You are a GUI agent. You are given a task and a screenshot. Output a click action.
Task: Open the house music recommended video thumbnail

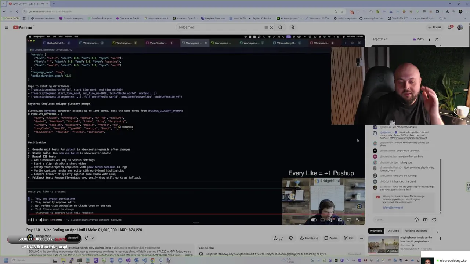tap(383, 245)
